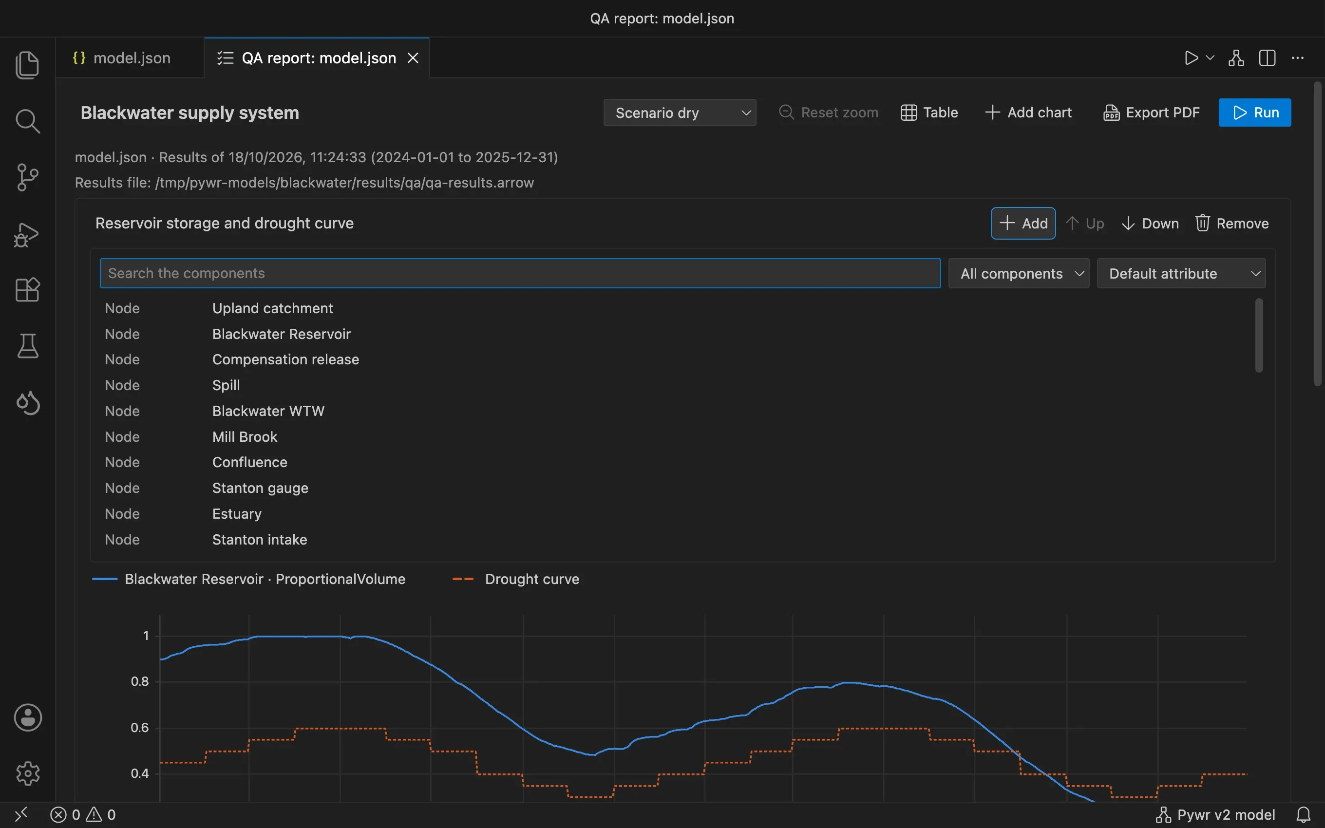
Task: Open the Manage settings gear
Action: pos(27,773)
